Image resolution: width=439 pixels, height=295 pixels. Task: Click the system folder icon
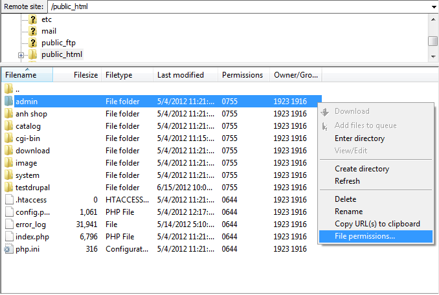[8, 175]
